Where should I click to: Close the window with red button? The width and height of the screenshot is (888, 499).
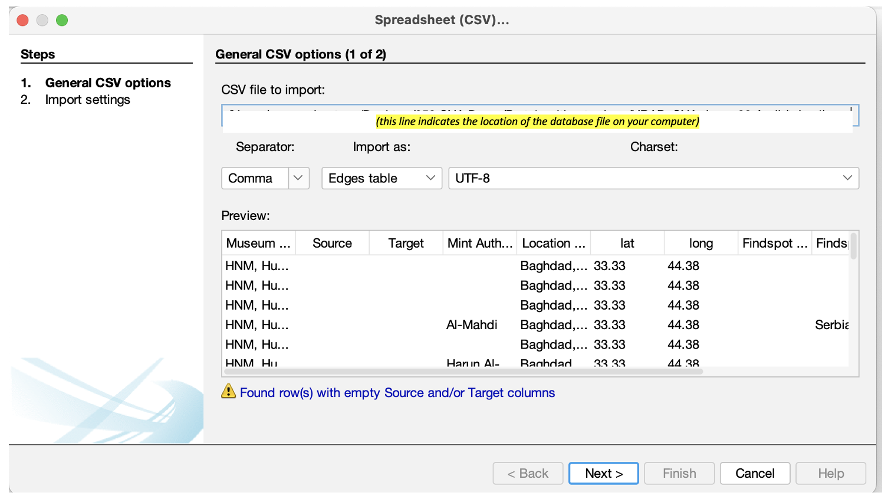[23, 20]
